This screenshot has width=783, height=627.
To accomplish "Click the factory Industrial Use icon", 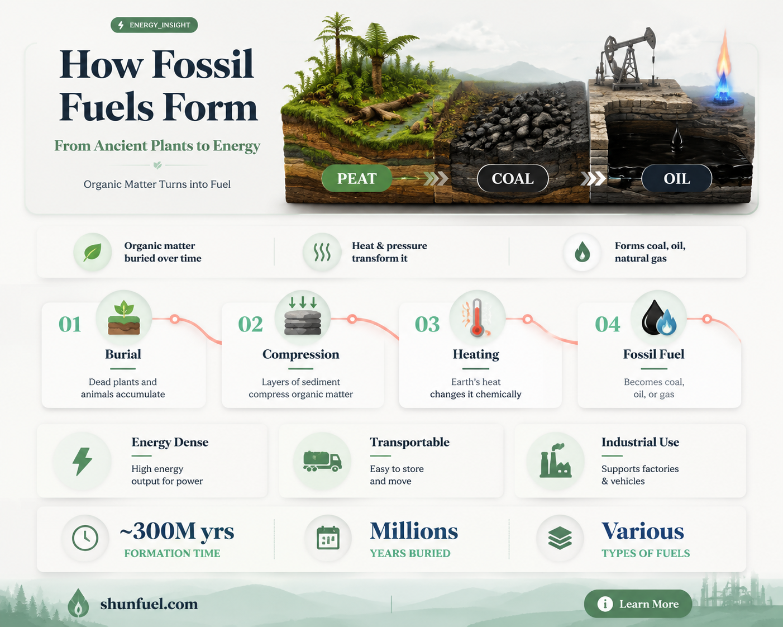I will click(555, 460).
